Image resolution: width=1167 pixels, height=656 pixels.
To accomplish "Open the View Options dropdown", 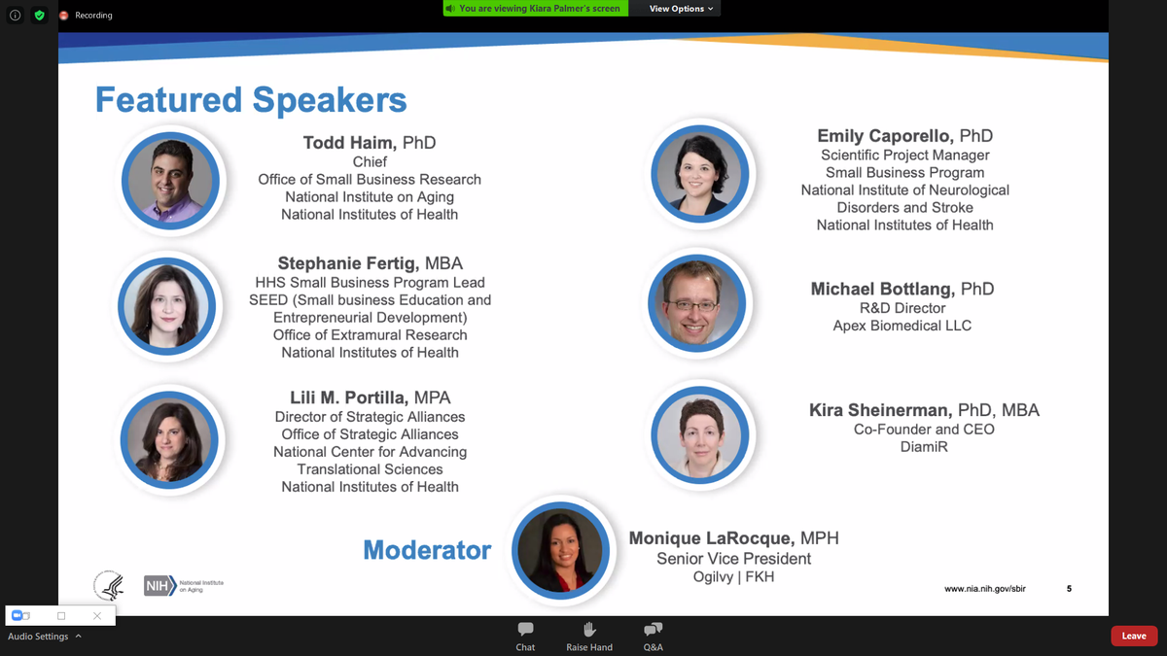I will pyautogui.click(x=681, y=9).
